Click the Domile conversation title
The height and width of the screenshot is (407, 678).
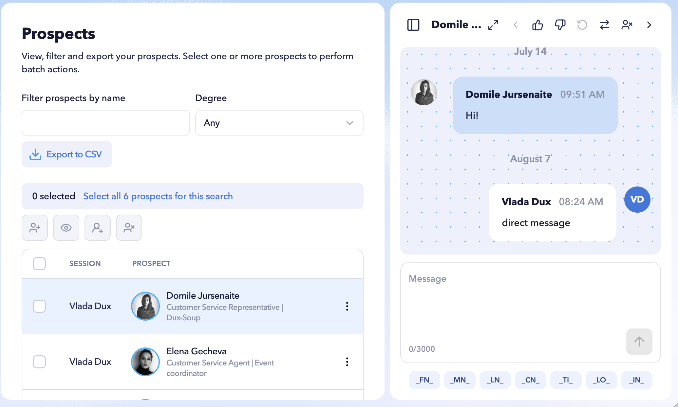457,25
